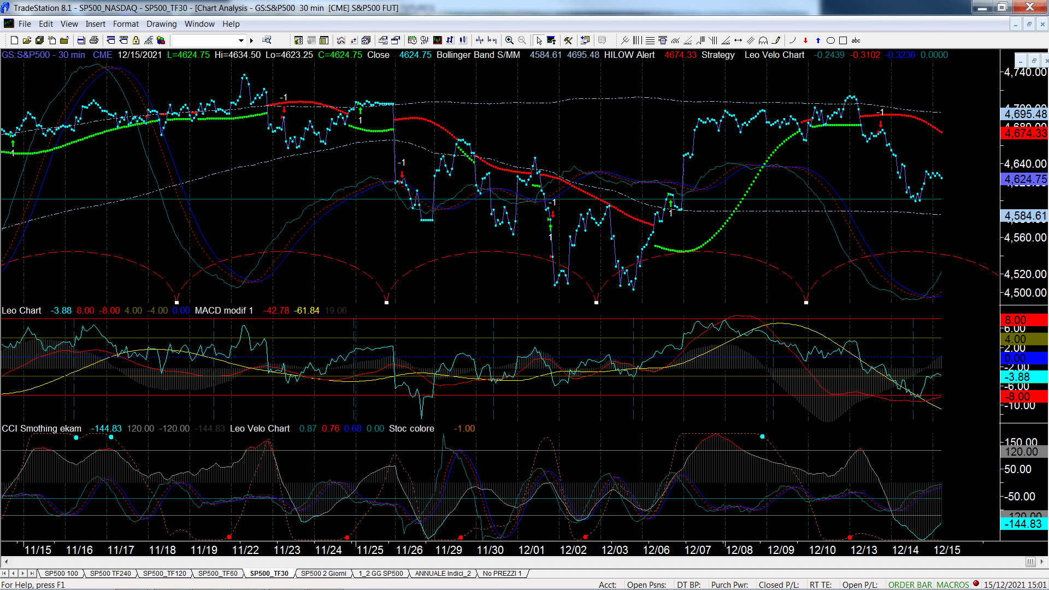Screen dimensions: 1049x590
Task: Click the last-tab navigation arrow
Action: 32,573
